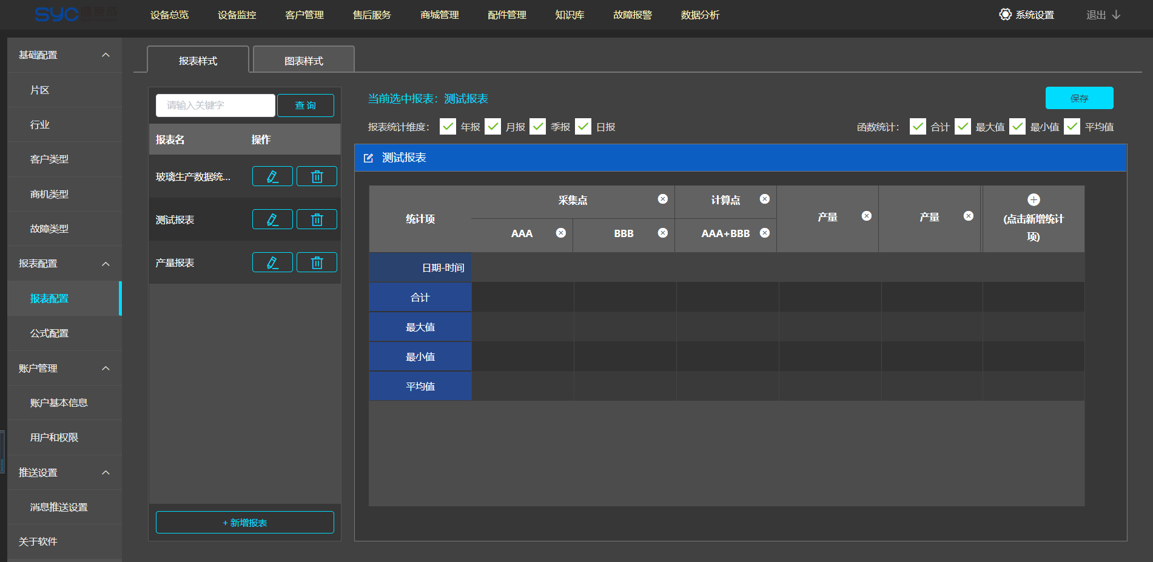
Task: Delete the 玻璃生产数据统... report row
Action: (317, 176)
